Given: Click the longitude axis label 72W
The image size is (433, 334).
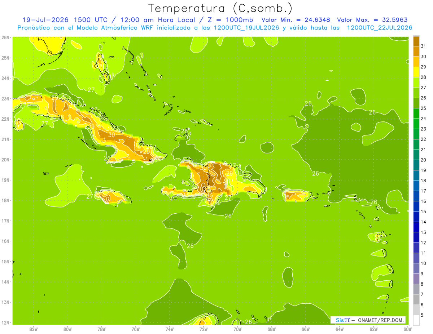Looking at the screenshot, I should point(204,329).
